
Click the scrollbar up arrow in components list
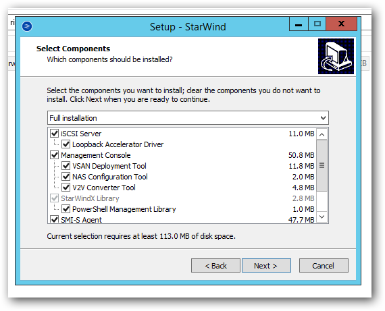[322, 134]
